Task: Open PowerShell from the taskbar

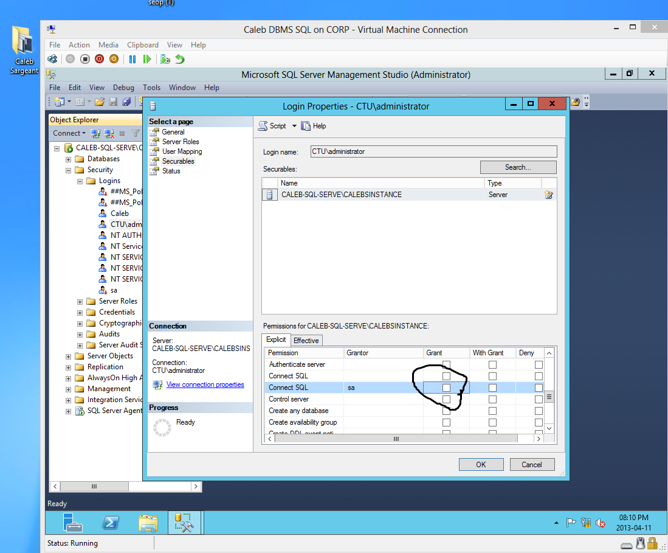Action: 111,523
